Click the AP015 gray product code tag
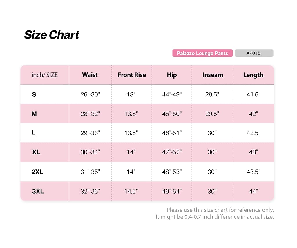297x248 pixels. (x=254, y=53)
